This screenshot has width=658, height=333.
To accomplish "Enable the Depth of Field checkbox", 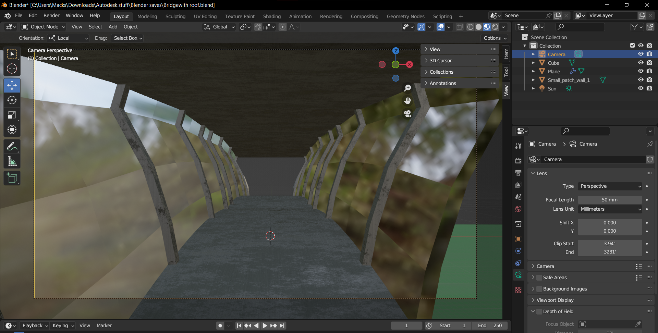I will point(539,311).
